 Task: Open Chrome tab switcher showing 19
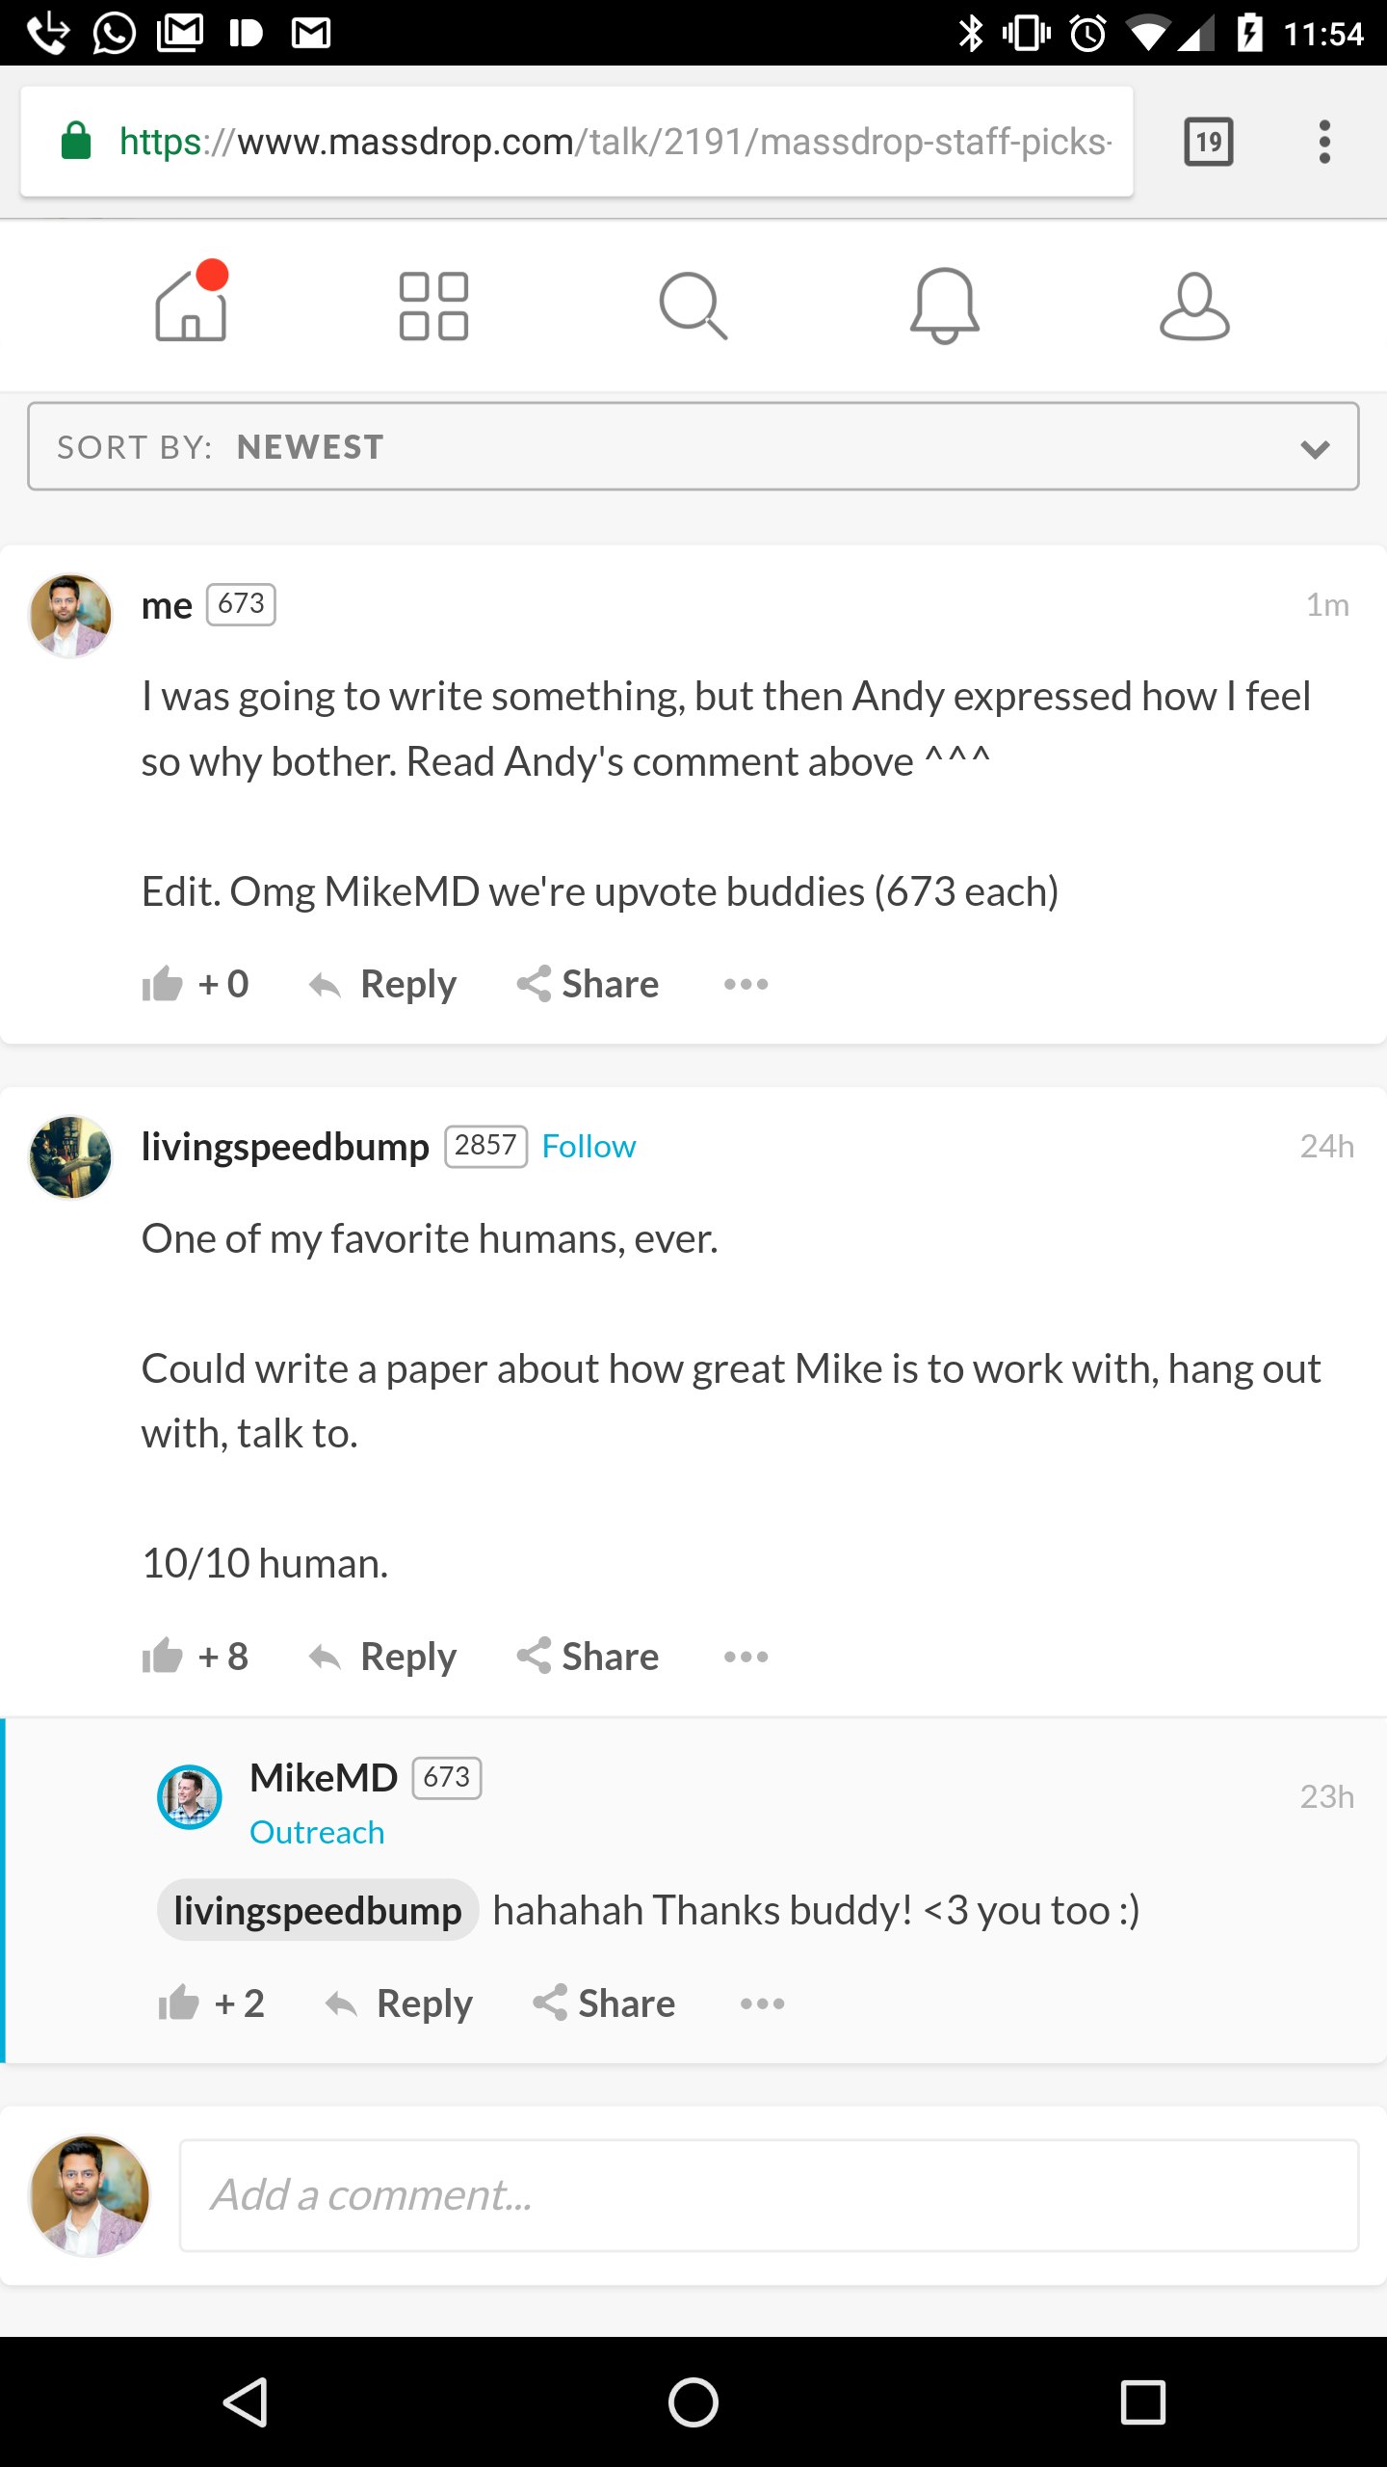click(1208, 142)
